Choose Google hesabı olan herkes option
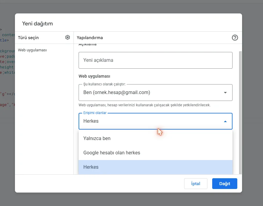263x206 pixels. tap(155, 153)
